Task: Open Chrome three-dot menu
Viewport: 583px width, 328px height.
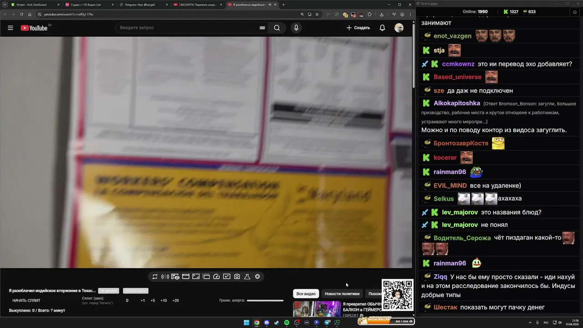Action: point(409,14)
